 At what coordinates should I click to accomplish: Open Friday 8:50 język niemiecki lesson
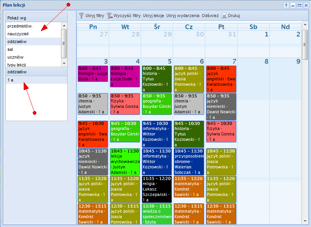coord(221,107)
